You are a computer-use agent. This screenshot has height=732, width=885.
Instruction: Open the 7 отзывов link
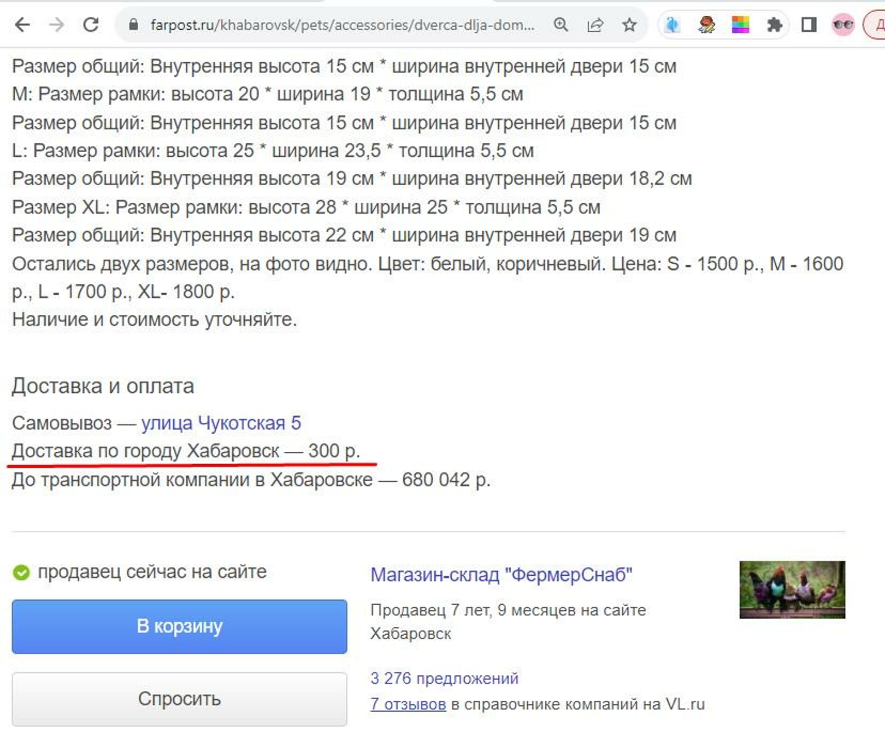[408, 704]
